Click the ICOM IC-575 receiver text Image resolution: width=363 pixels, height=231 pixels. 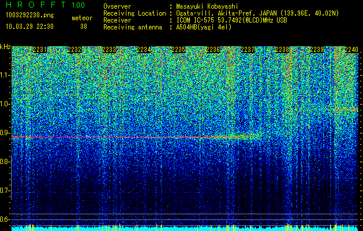(x=232, y=20)
